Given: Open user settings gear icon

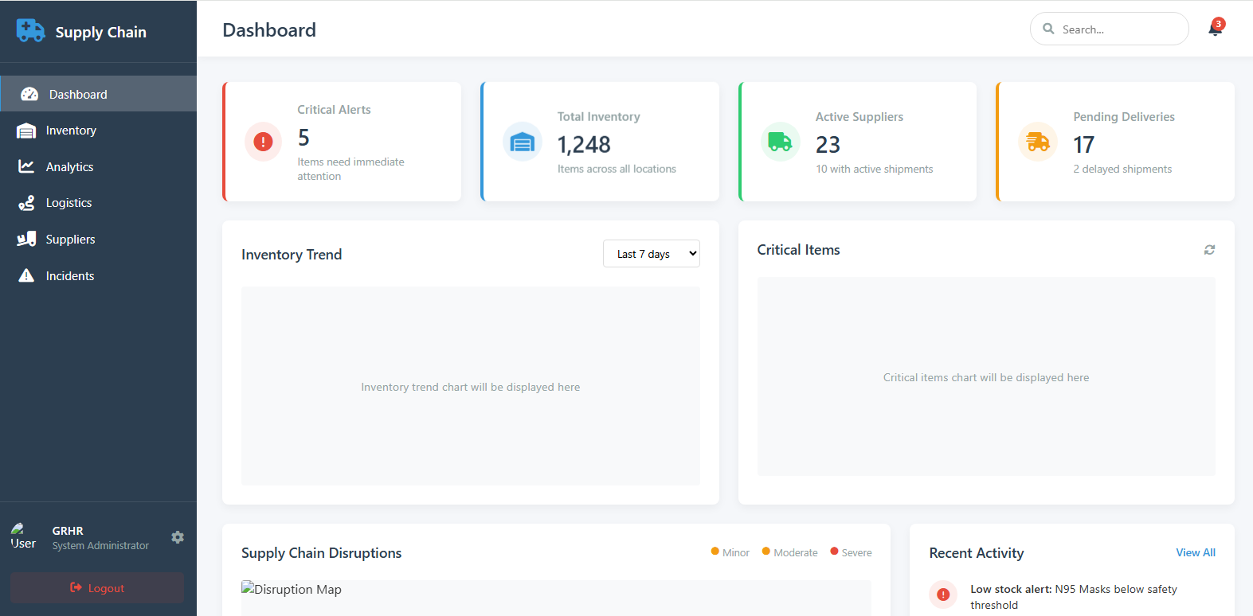Looking at the screenshot, I should click(x=178, y=537).
